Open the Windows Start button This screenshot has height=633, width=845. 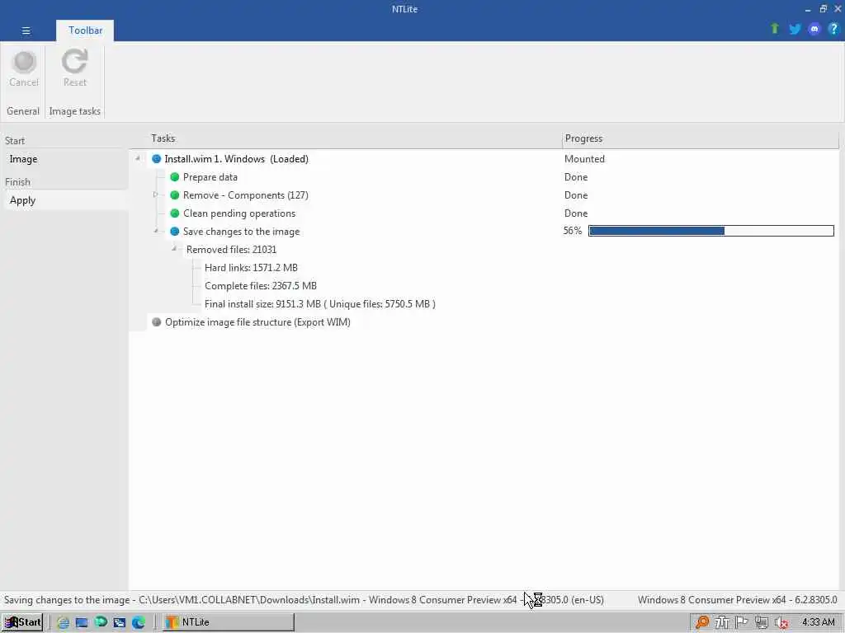point(22,622)
